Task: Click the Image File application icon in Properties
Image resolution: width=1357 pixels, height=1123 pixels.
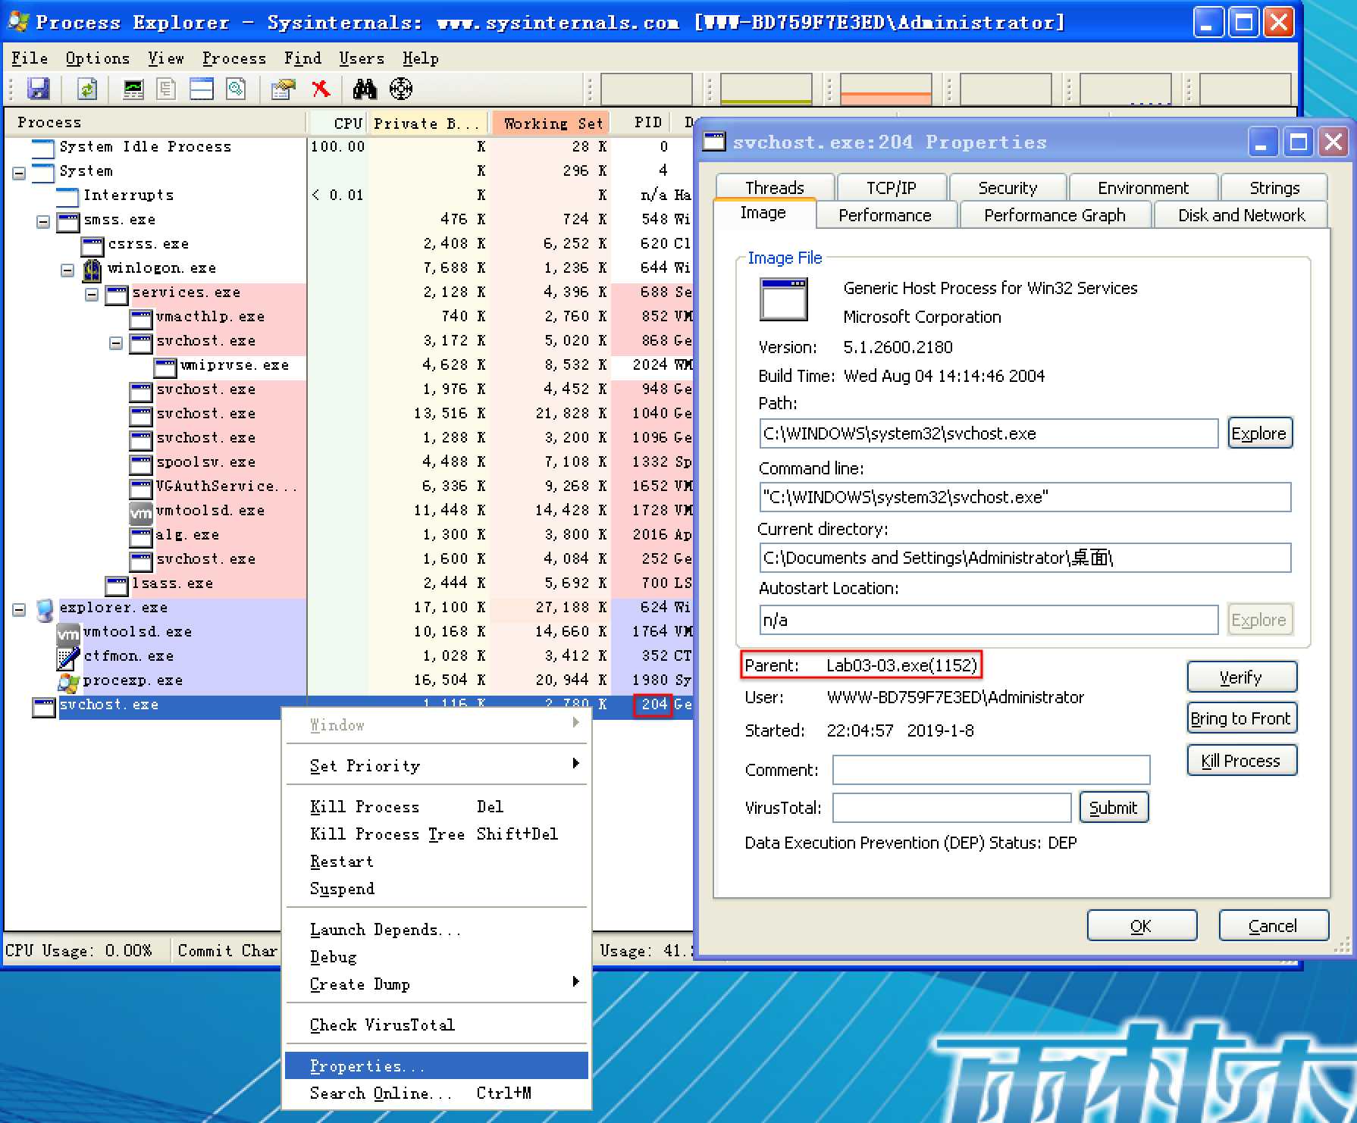Action: point(784,299)
